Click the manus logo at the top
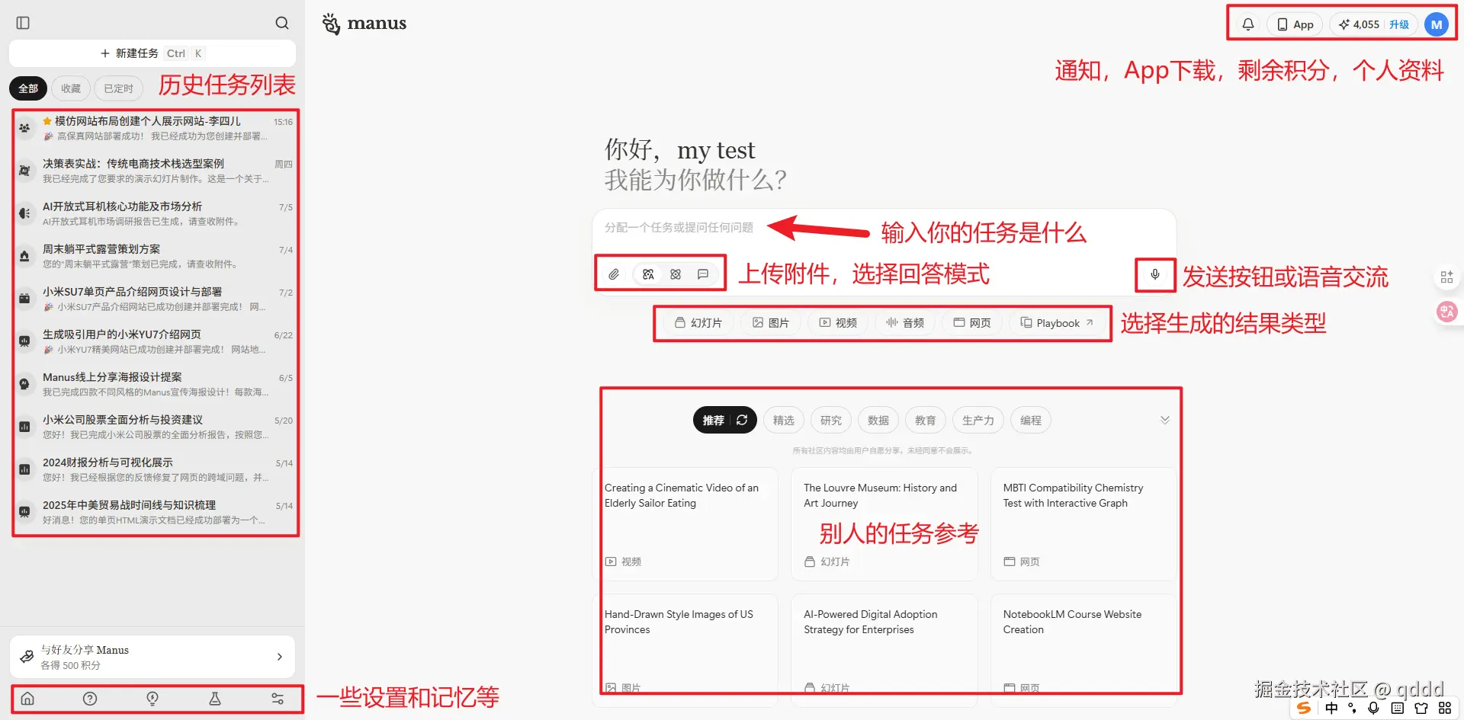 [x=364, y=24]
